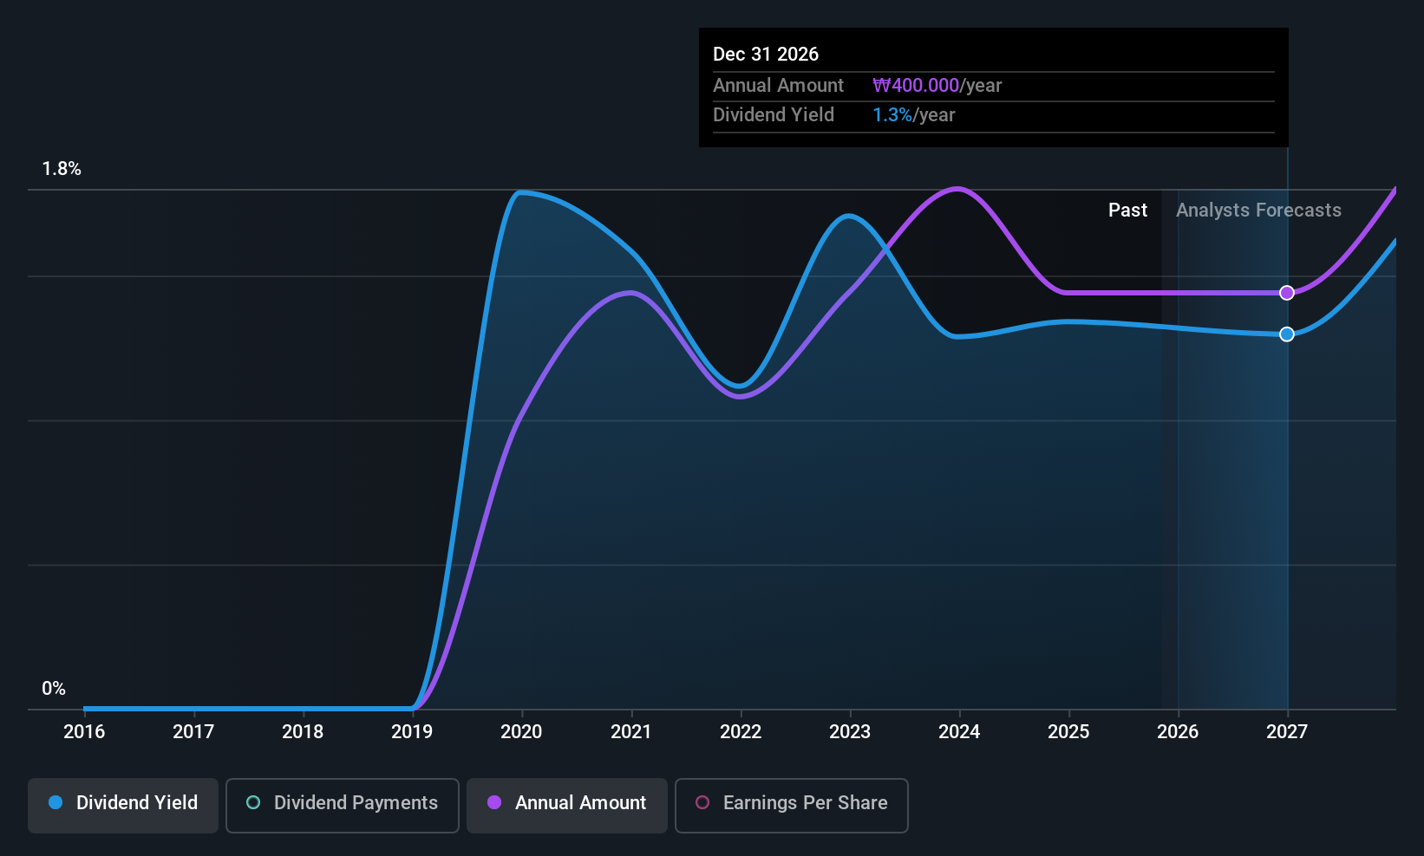Toggle the Annual Amount legend button
Viewport: 1424px width, 856px height.
coord(567,805)
